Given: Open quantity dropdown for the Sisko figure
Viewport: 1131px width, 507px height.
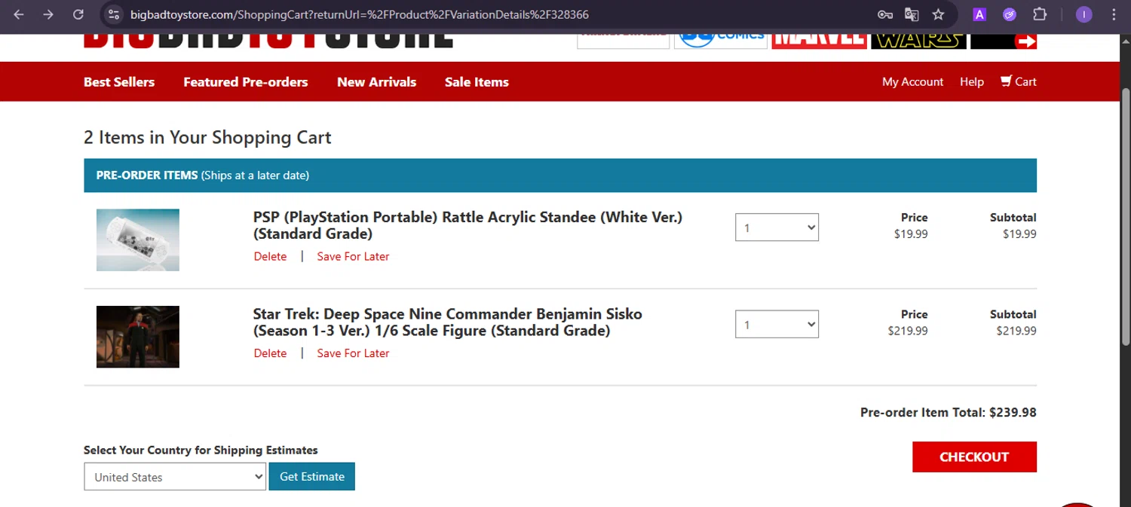Looking at the screenshot, I should 777,325.
